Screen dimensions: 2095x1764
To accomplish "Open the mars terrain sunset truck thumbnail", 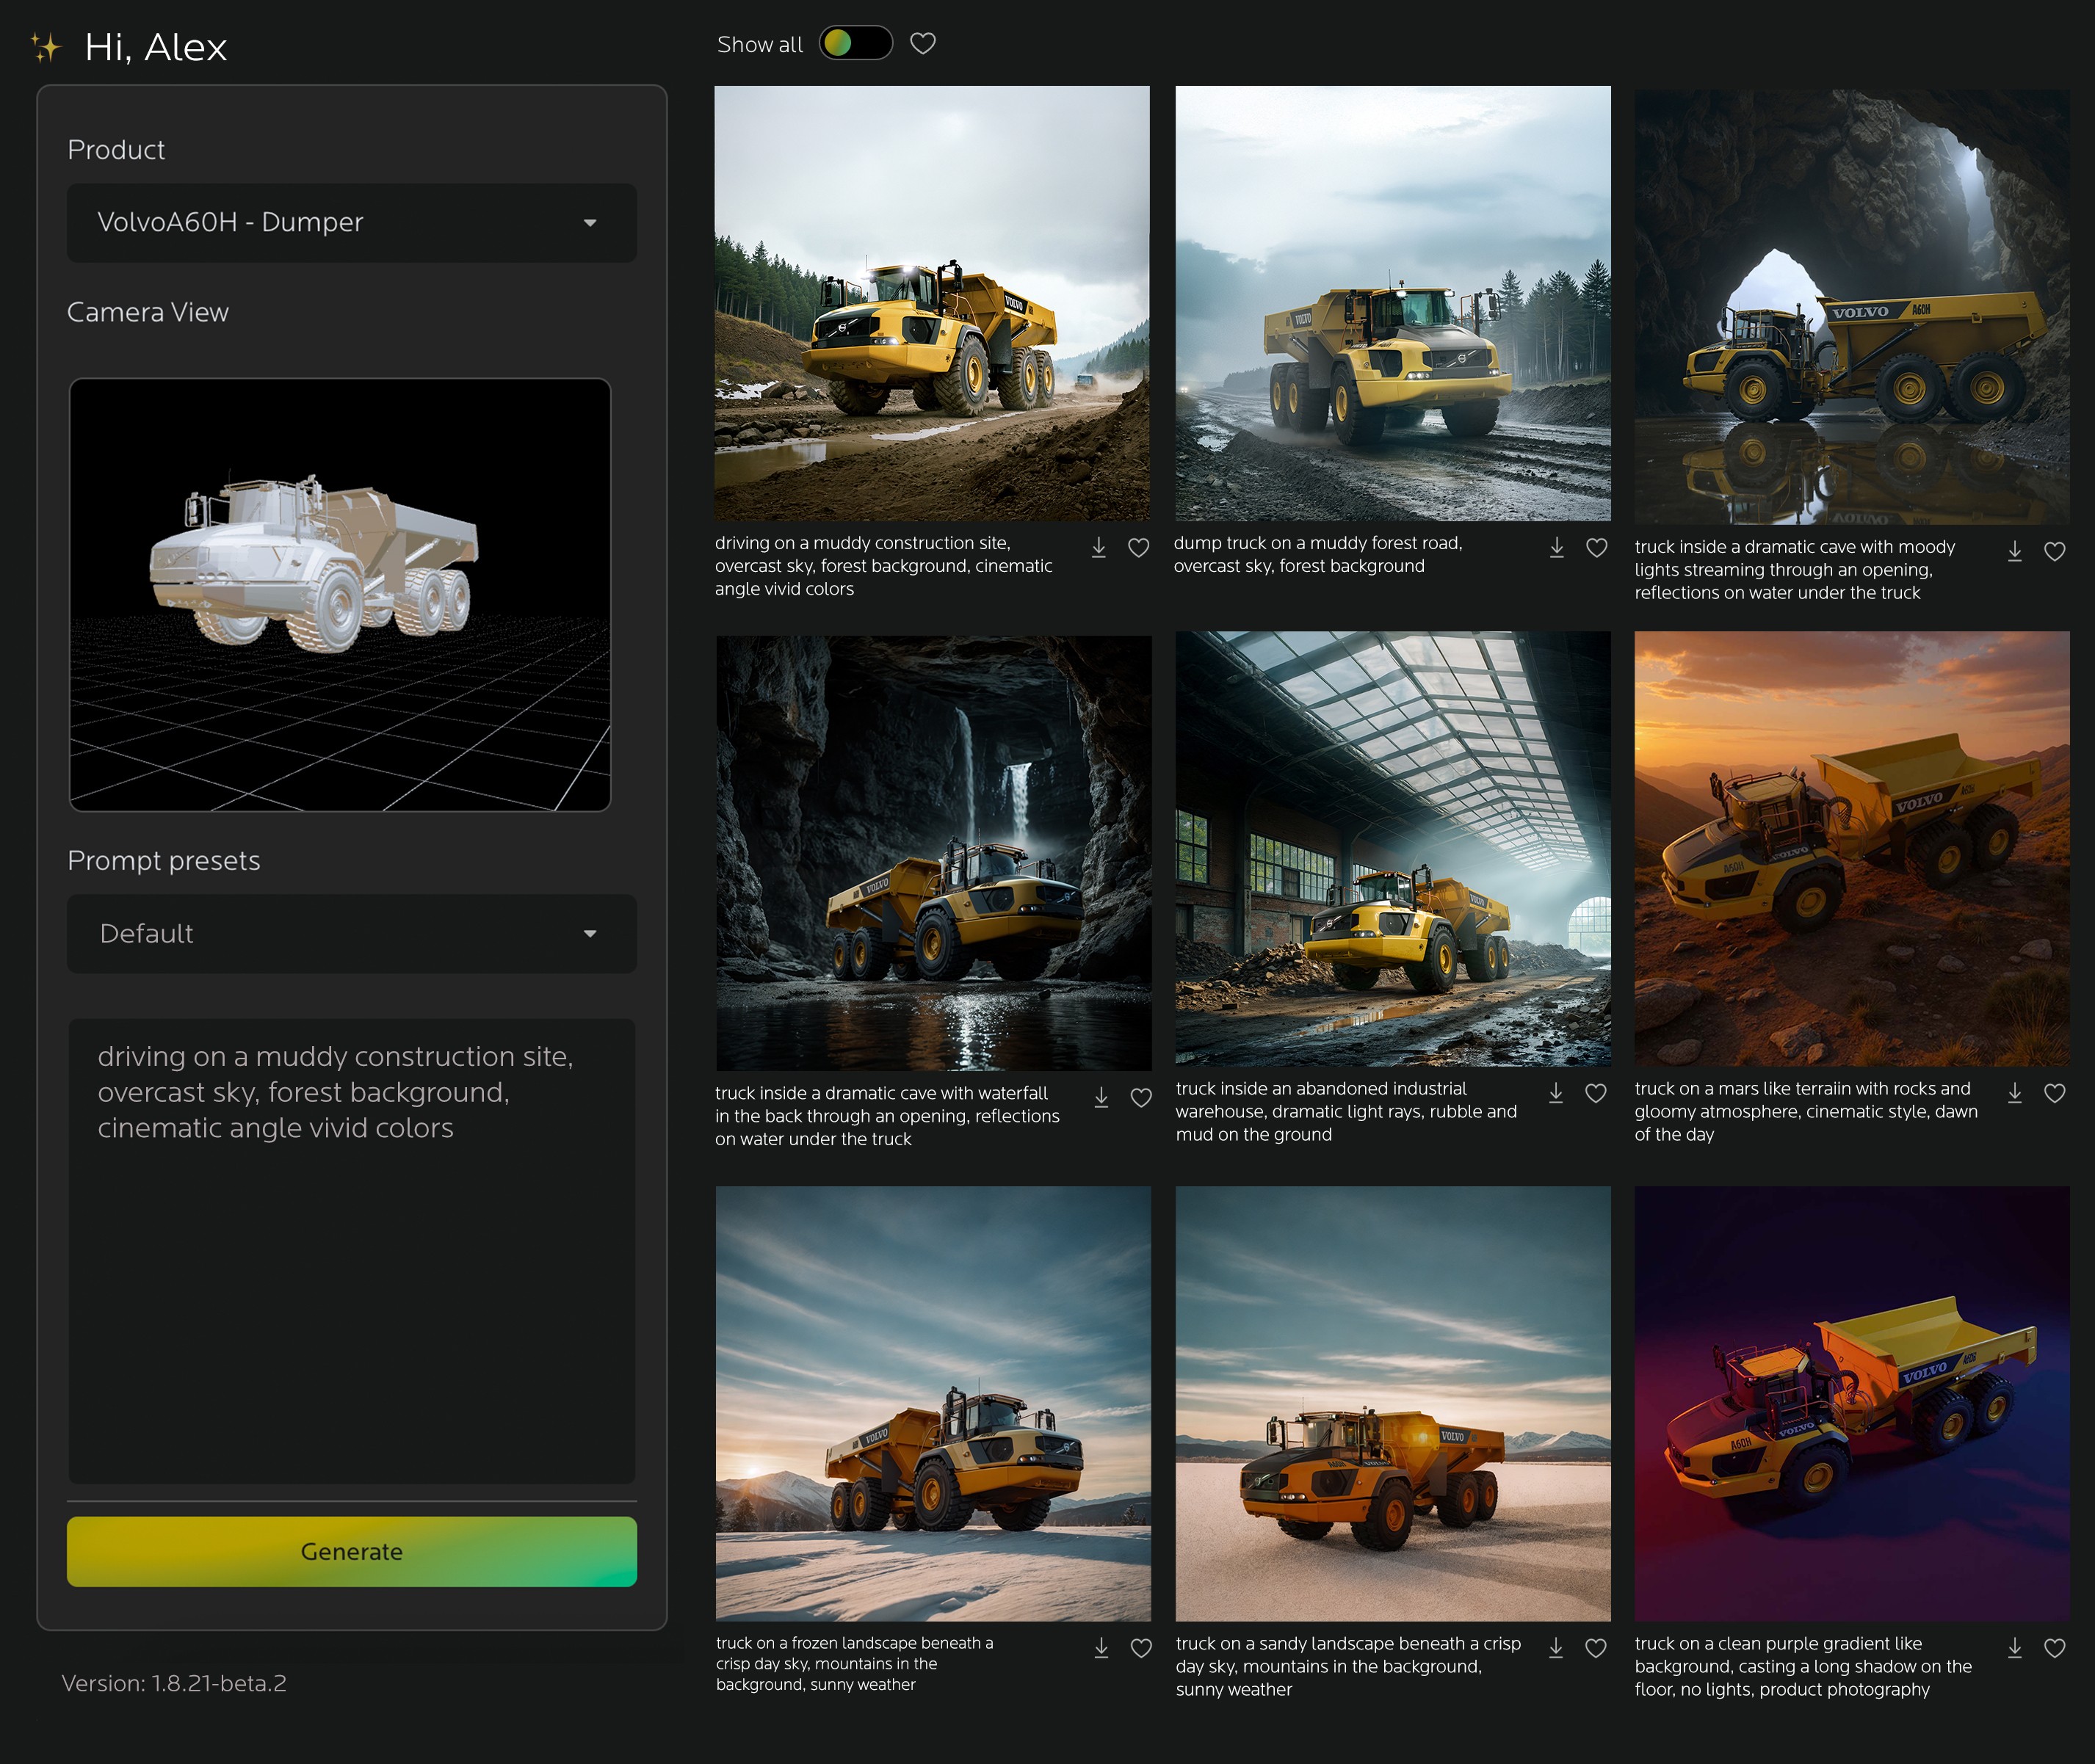I will pyautogui.click(x=1852, y=848).
